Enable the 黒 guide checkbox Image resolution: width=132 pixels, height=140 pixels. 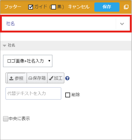pos(54,7)
